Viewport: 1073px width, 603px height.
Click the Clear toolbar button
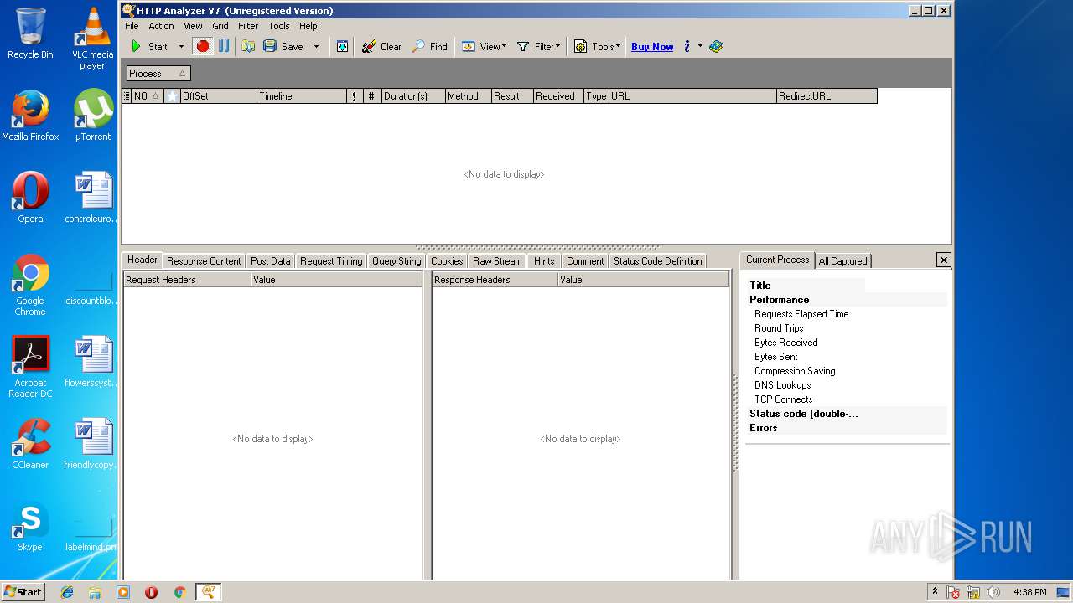(381, 47)
